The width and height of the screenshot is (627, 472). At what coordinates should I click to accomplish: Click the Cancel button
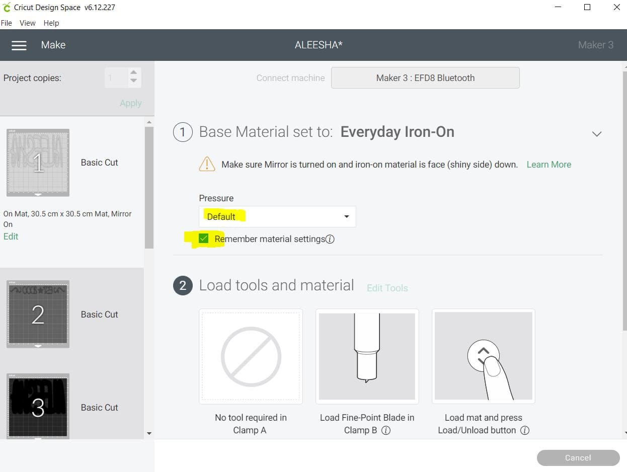[x=578, y=458]
